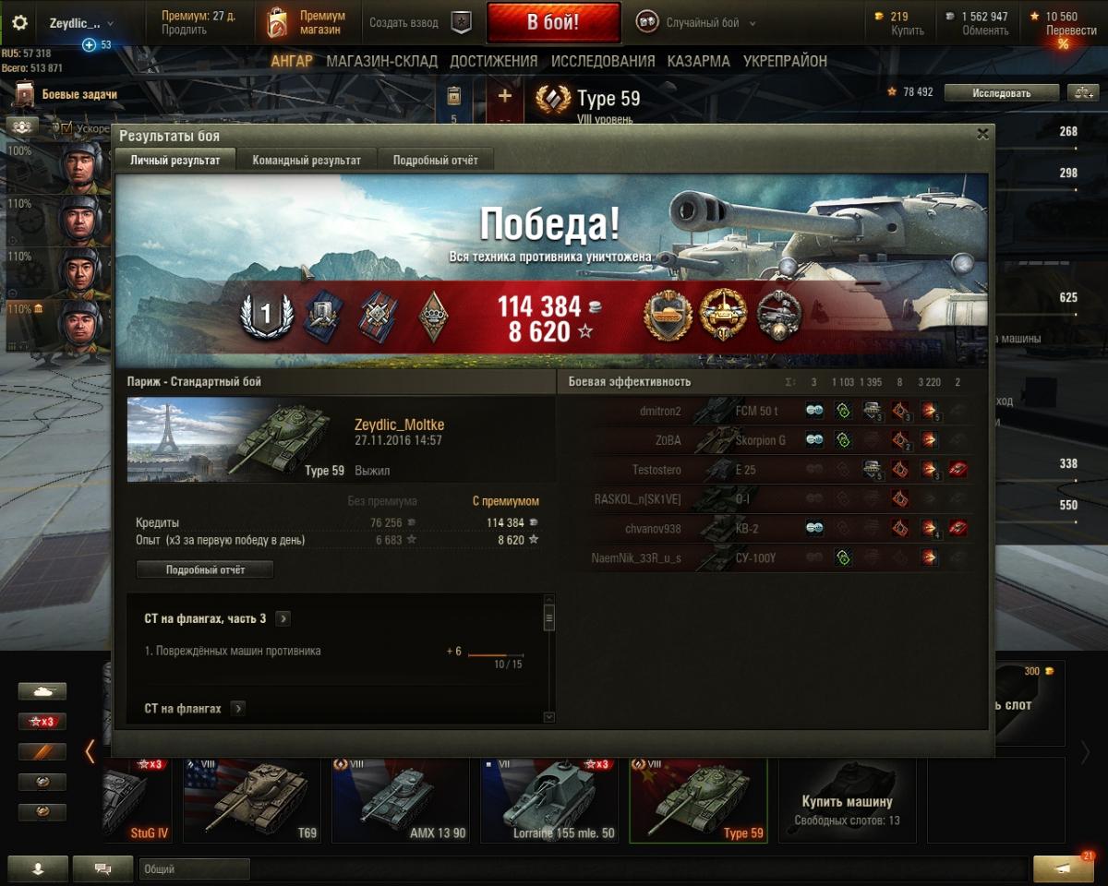Switch to Командный результат tab
This screenshot has height=886, width=1108.
pyautogui.click(x=307, y=160)
